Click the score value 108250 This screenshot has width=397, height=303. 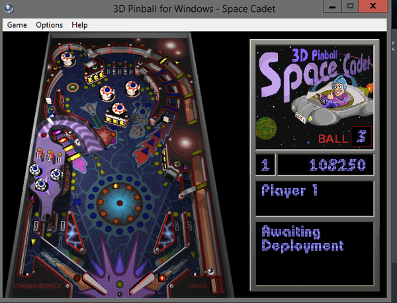(x=337, y=165)
